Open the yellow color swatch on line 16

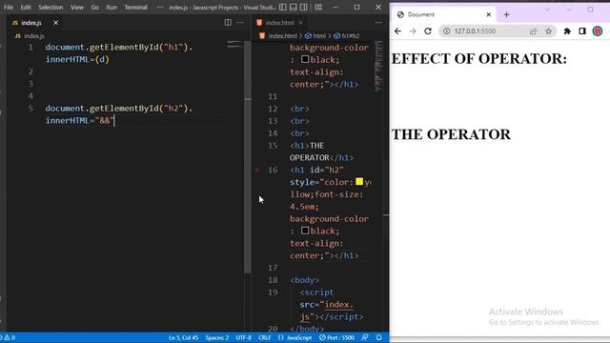359,182
